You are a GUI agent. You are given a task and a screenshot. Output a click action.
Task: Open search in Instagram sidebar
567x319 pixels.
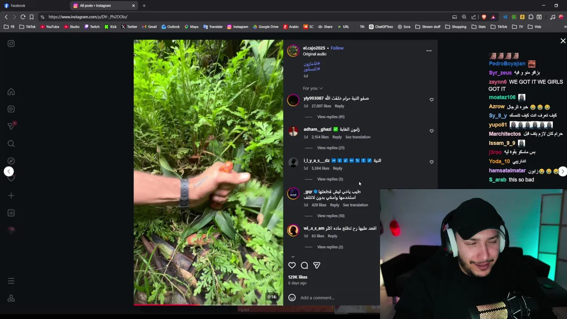click(11, 144)
